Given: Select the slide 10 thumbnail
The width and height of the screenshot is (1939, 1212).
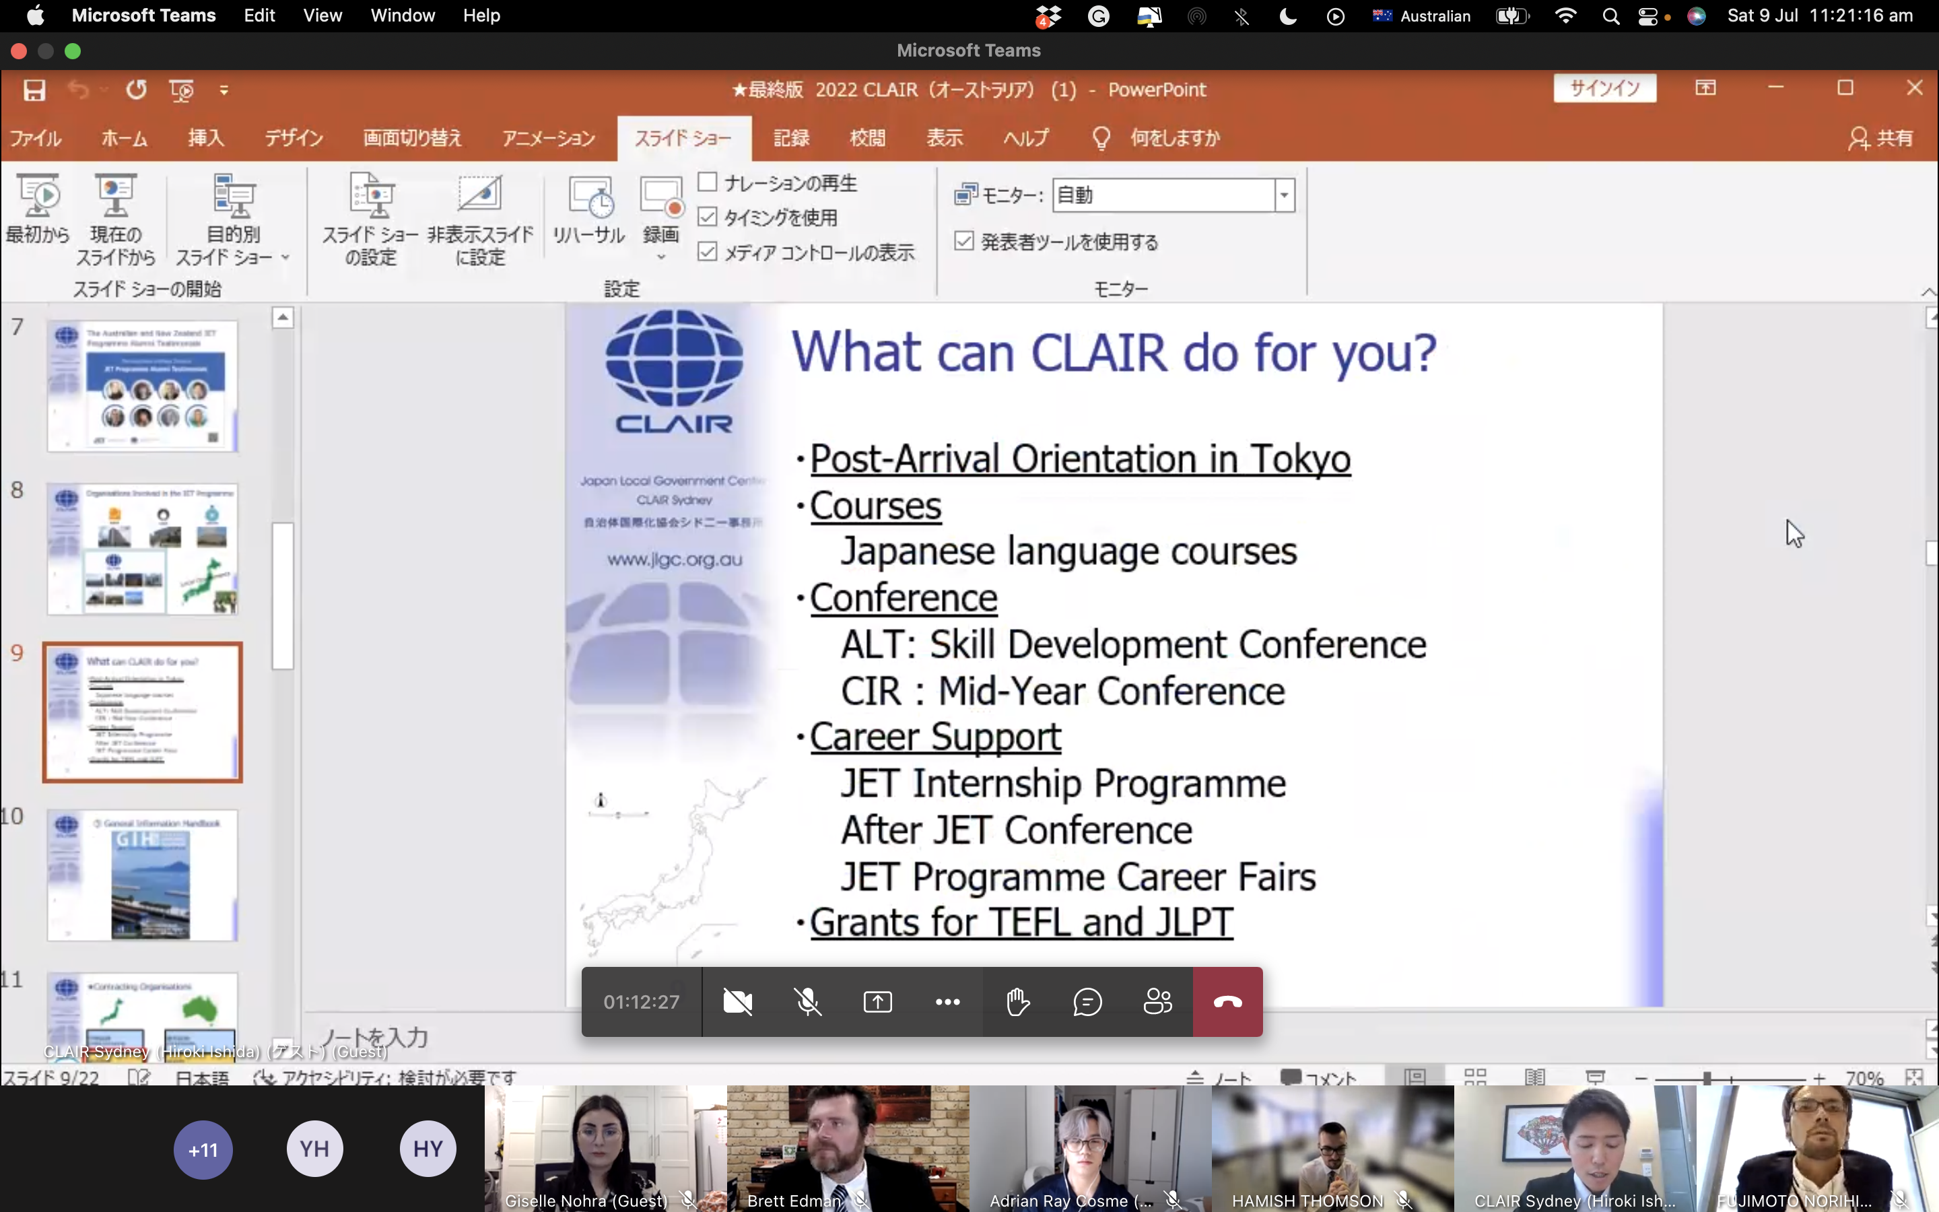Looking at the screenshot, I should pyautogui.click(x=143, y=875).
